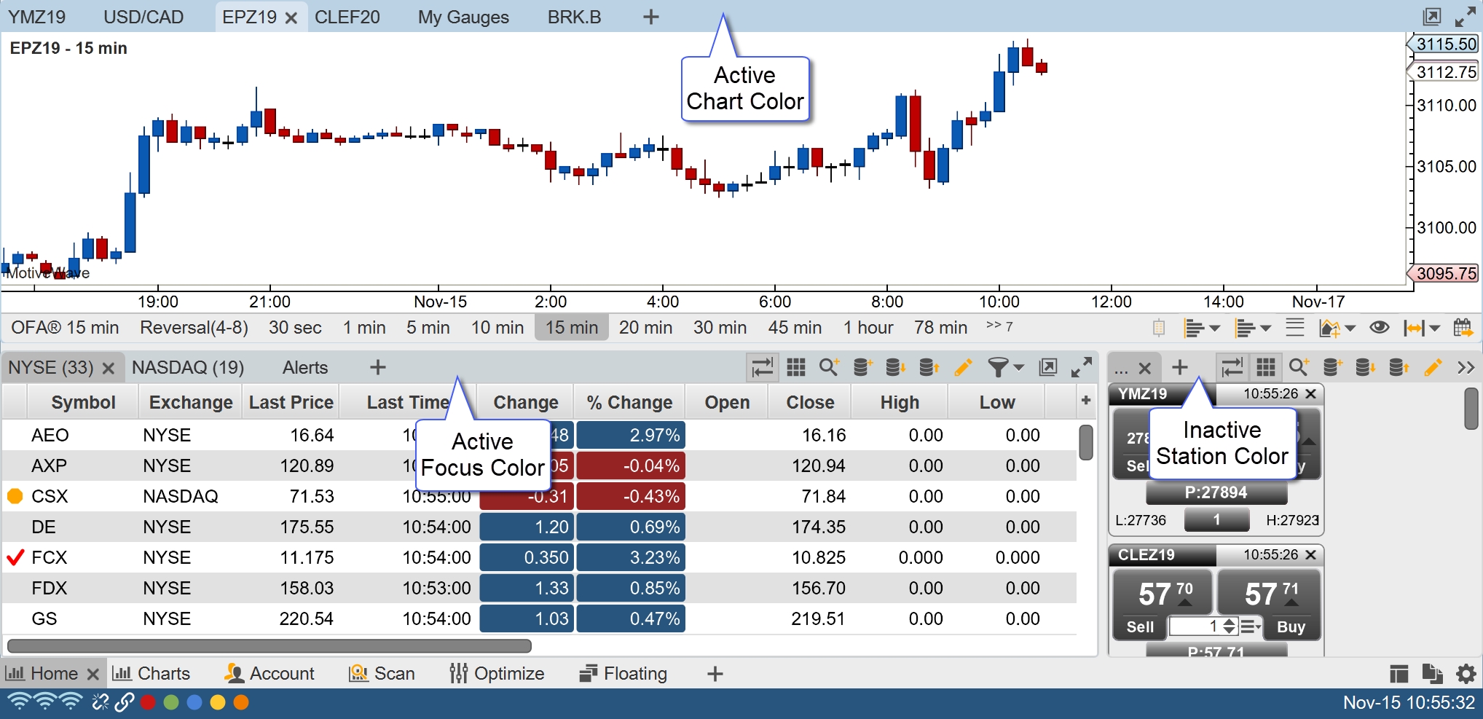Add a column with plus in watchlist header
The height and width of the screenshot is (719, 1483).
(x=1086, y=400)
